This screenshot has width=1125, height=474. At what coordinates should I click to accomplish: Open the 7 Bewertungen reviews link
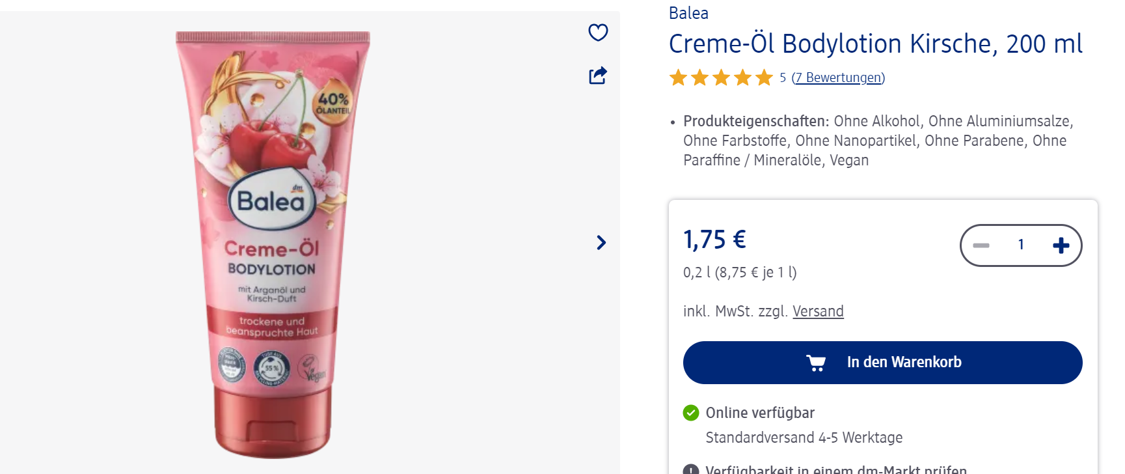(838, 78)
